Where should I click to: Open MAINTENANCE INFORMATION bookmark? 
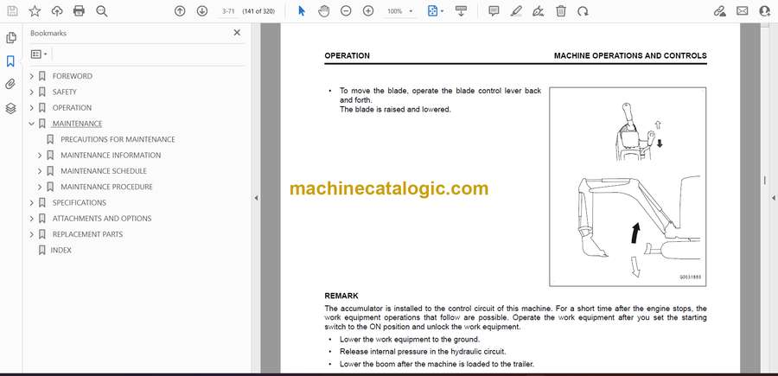pyautogui.click(x=111, y=156)
